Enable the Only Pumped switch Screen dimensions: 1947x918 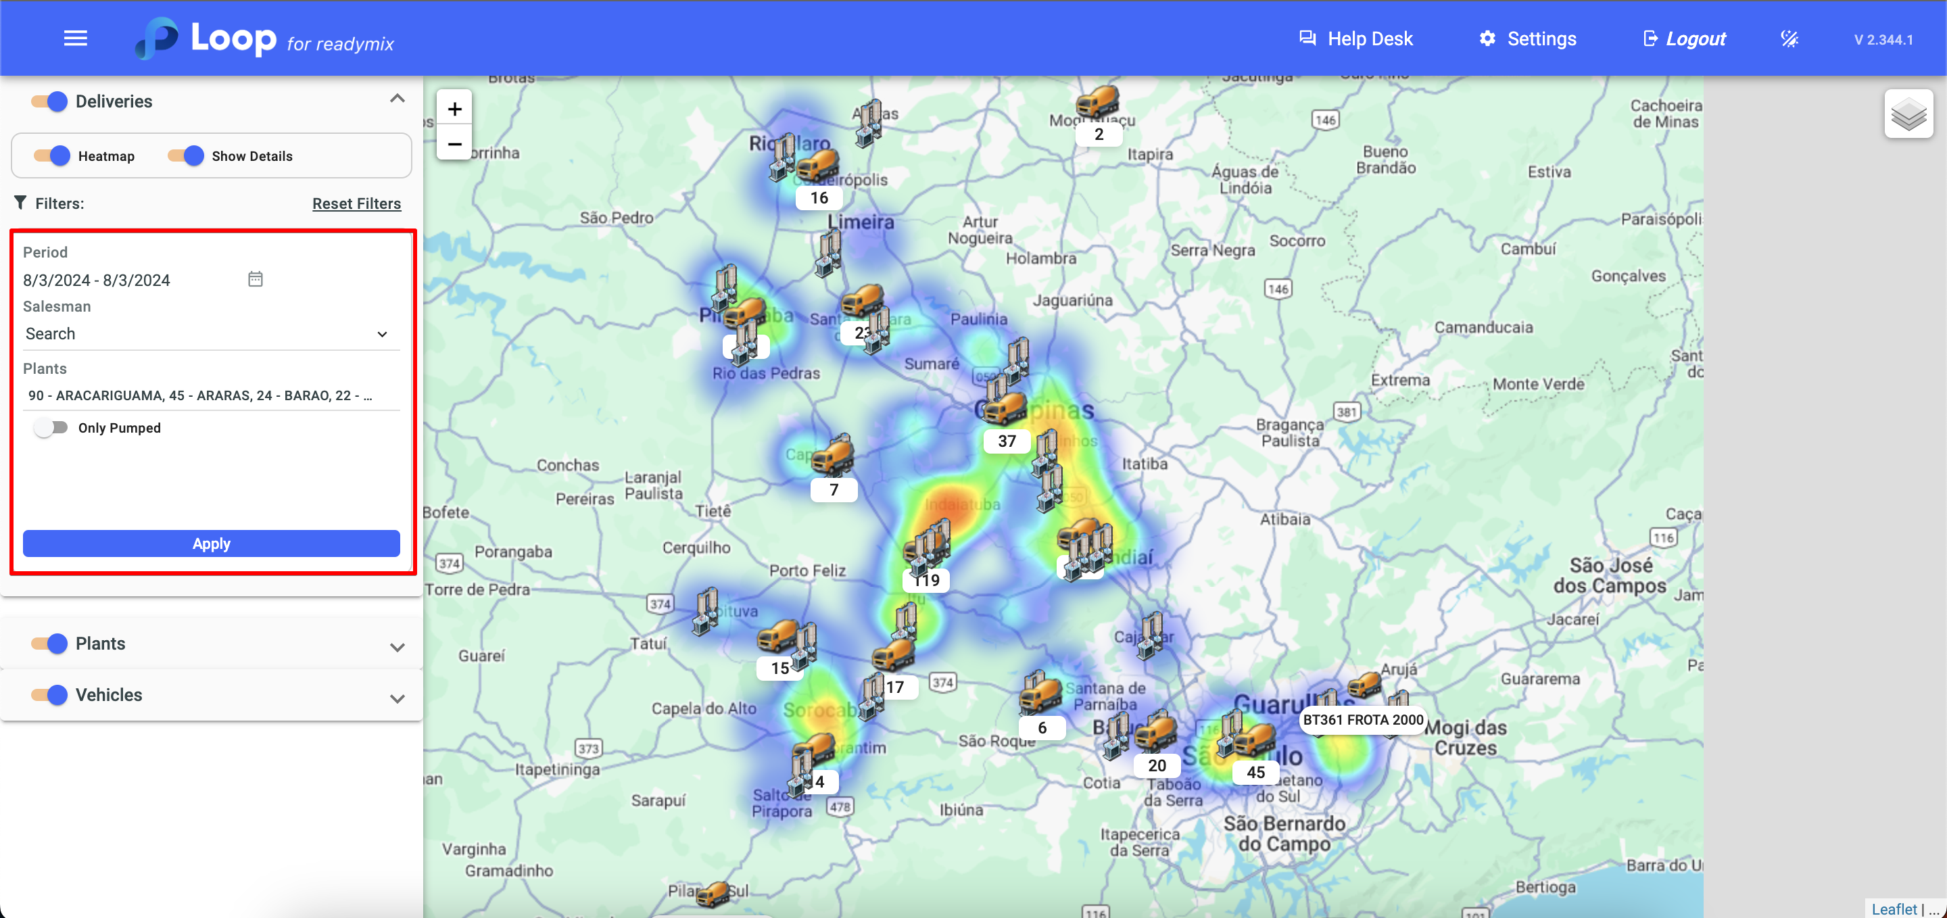click(x=51, y=428)
